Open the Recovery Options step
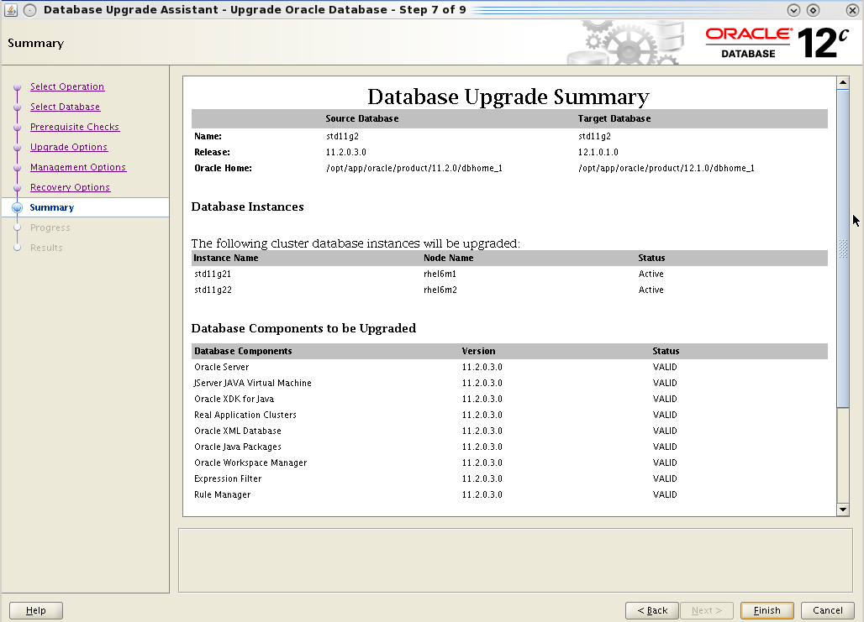864x622 pixels. [x=70, y=187]
